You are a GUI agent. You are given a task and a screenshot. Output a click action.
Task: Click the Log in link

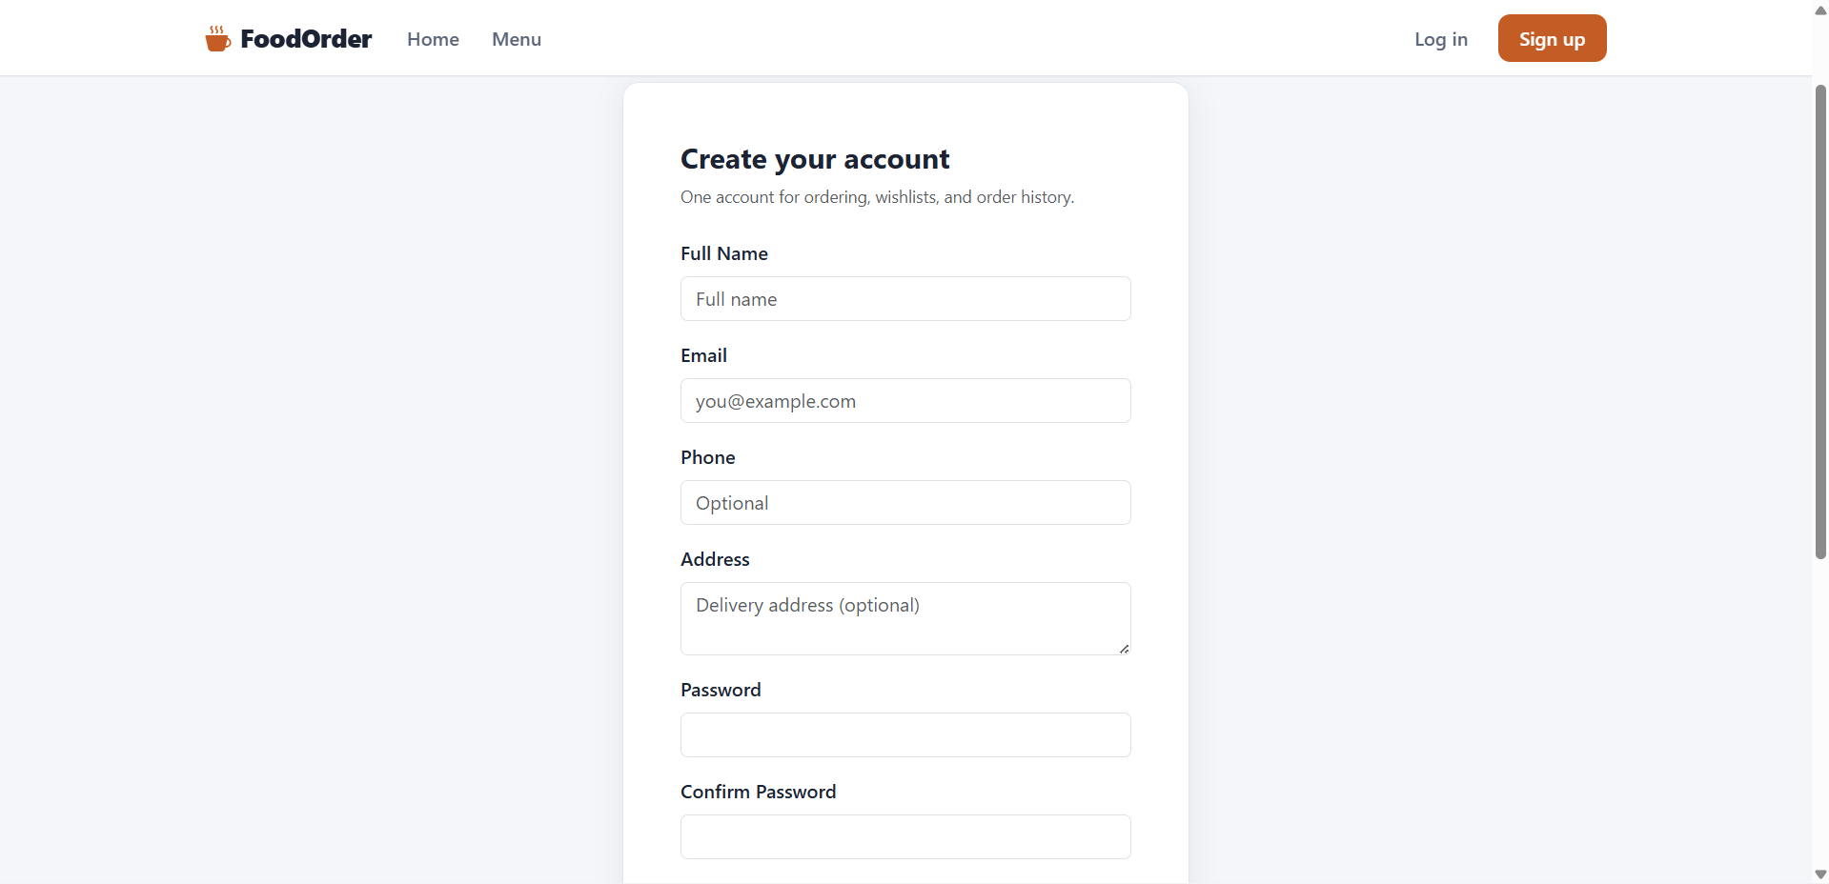point(1441,39)
